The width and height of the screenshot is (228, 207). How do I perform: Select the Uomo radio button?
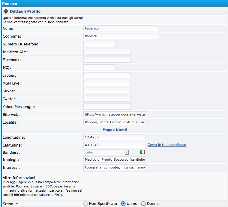click(x=123, y=204)
